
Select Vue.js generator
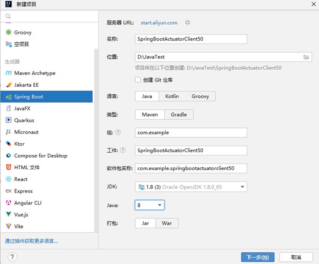pos(46,214)
